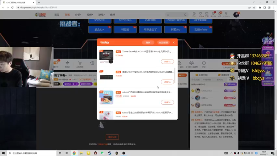Viewport: 277px width, 156px height.
Task: Open the Douyu logo home link
Action: pos(40,15)
